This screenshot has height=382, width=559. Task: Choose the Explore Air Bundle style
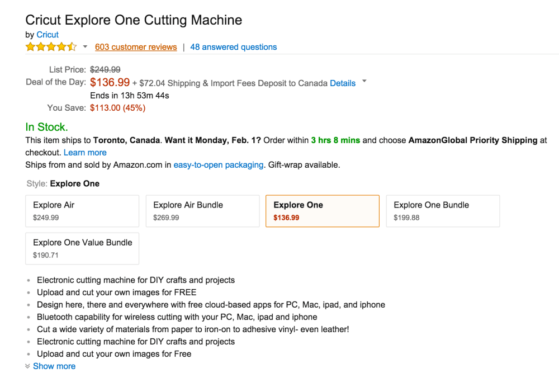[x=202, y=211]
